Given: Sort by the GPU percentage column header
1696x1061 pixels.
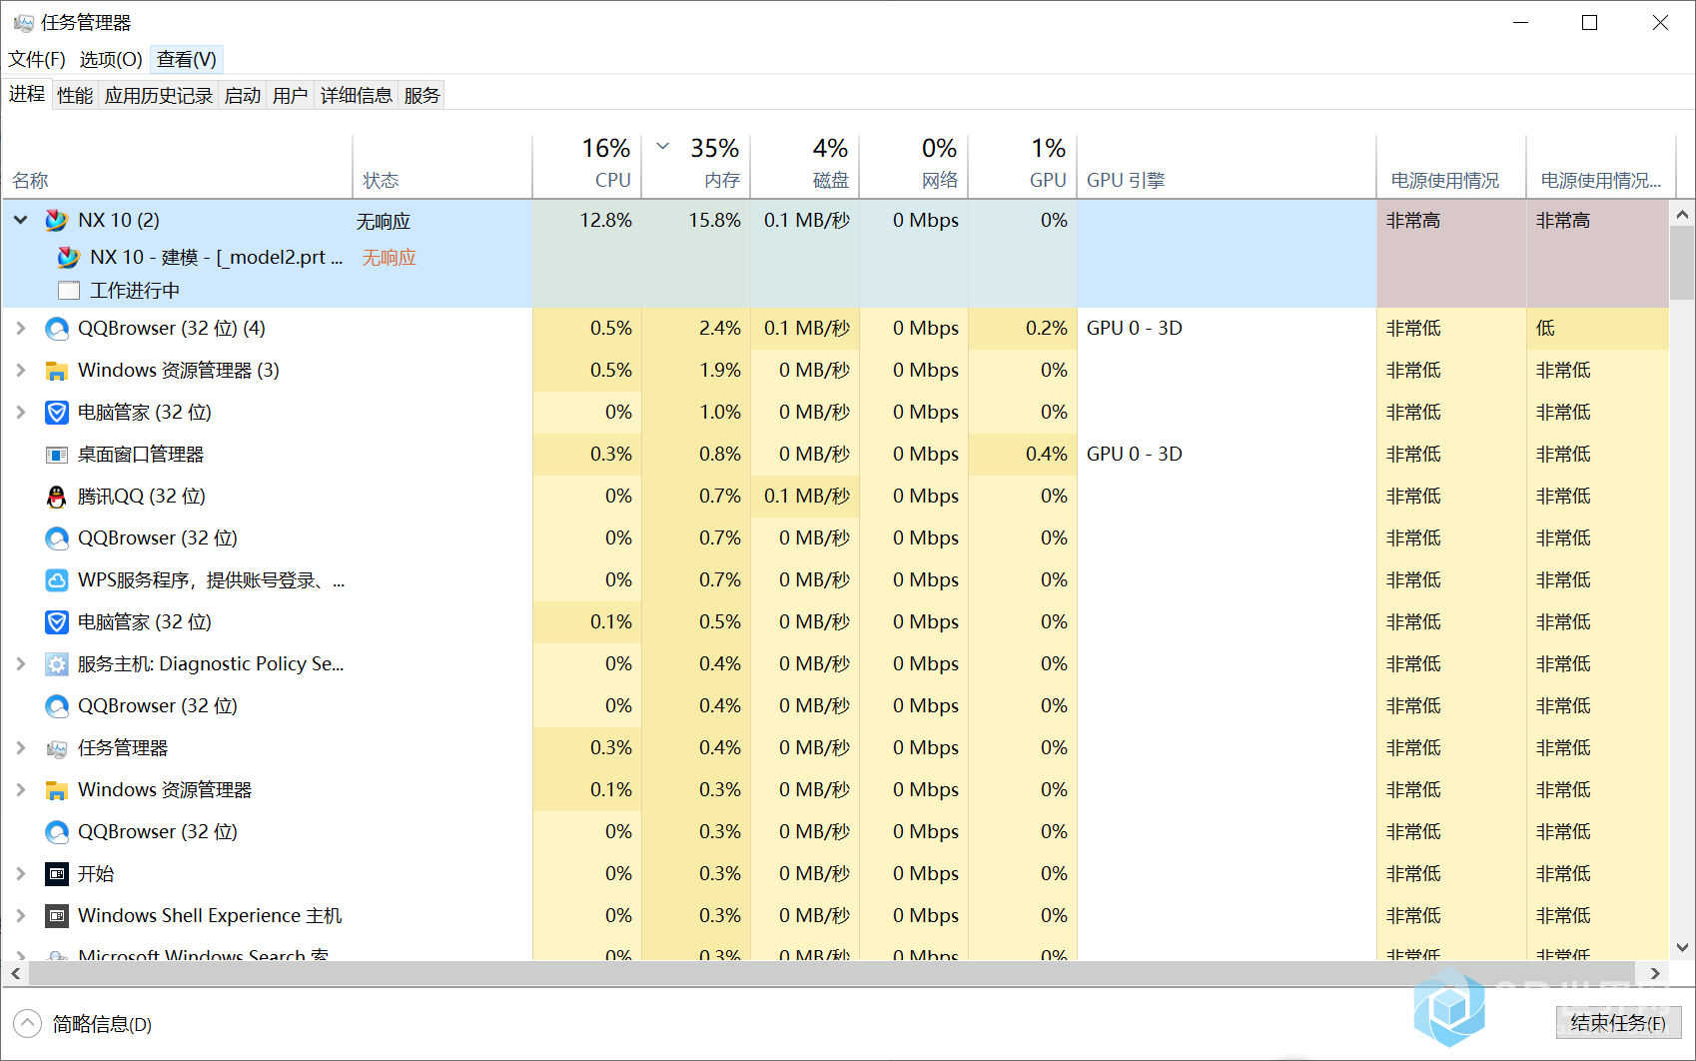Looking at the screenshot, I should point(1023,166).
